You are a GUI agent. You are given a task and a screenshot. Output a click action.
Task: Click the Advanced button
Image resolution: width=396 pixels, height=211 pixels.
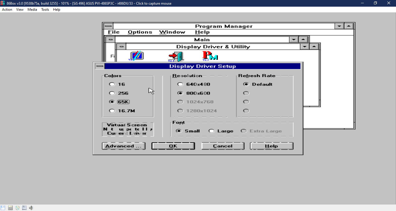[123, 146]
